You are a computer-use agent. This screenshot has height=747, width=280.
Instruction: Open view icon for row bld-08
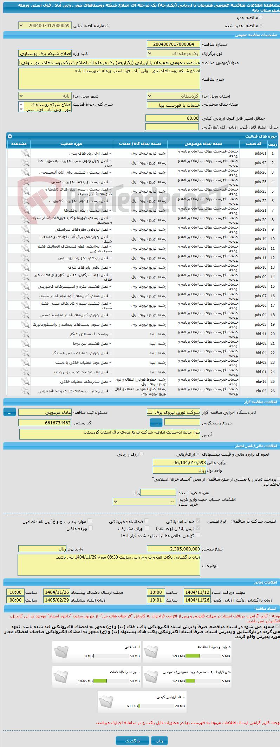coord(25,343)
